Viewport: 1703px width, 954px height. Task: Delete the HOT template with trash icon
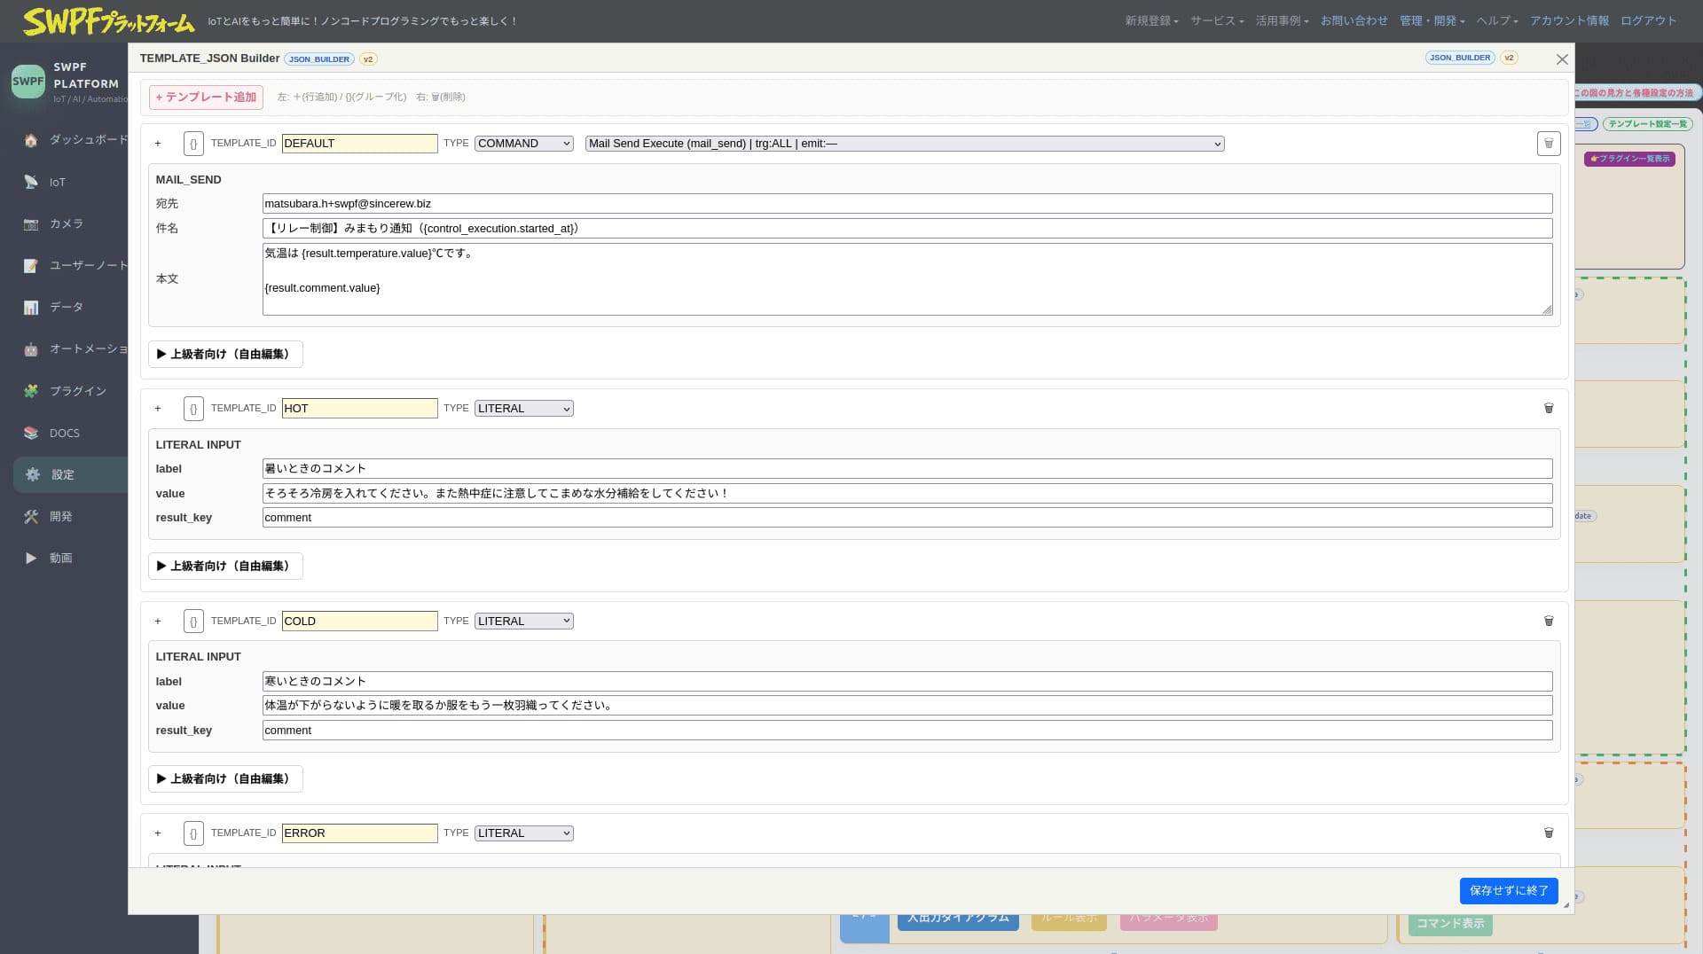[x=1549, y=408]
